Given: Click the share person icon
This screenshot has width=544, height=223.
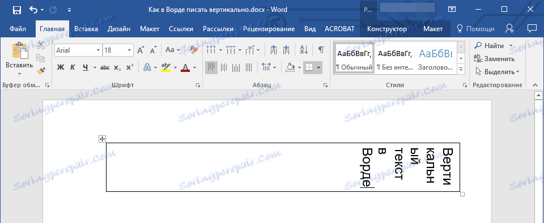Looking at the screenshot, I should [x=509, y=29].
